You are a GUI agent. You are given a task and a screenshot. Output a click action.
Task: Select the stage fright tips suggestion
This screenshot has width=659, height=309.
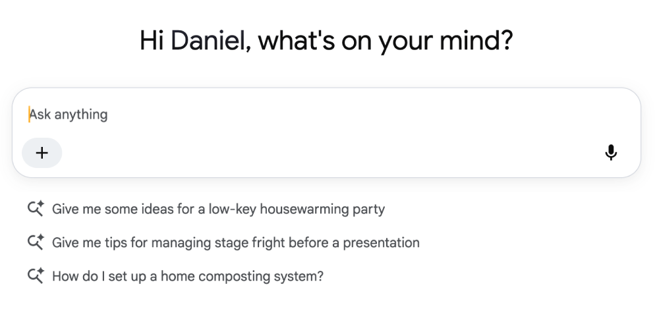(x=223, y=242)
